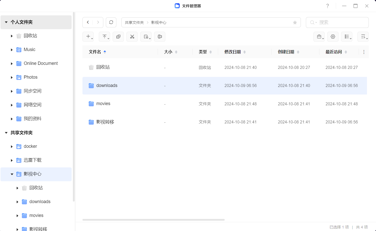The width and height of the screenshot is (376, 231).
Task: Collapse the 影视中心 tree node
Action: 12,174
